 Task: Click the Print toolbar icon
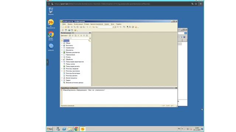pos(81,27)
